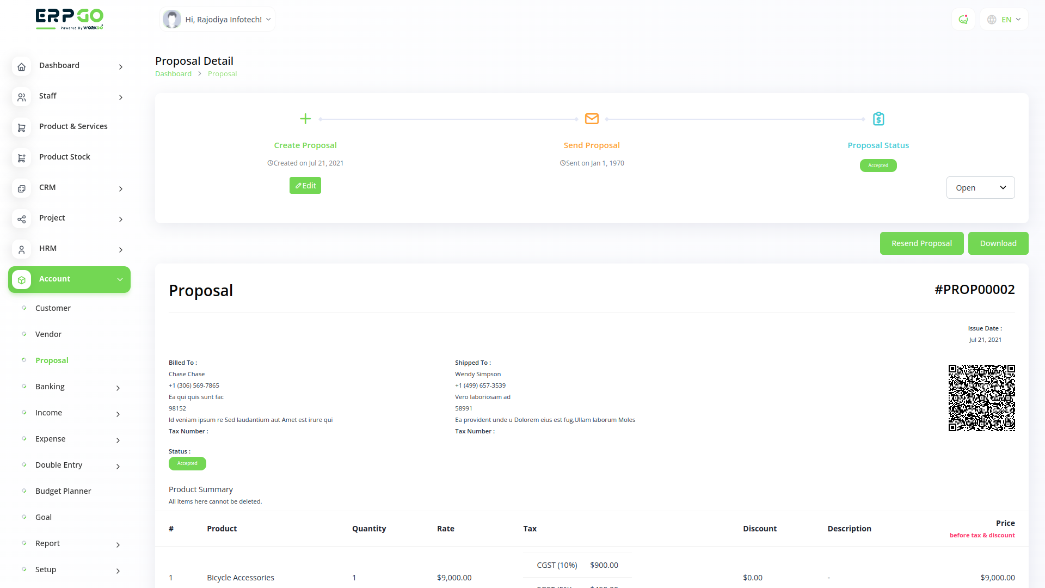Viewport: 1045px width, 588px height.
Task: Click the Product & Services cart icon
Action: tap(21, 127)
